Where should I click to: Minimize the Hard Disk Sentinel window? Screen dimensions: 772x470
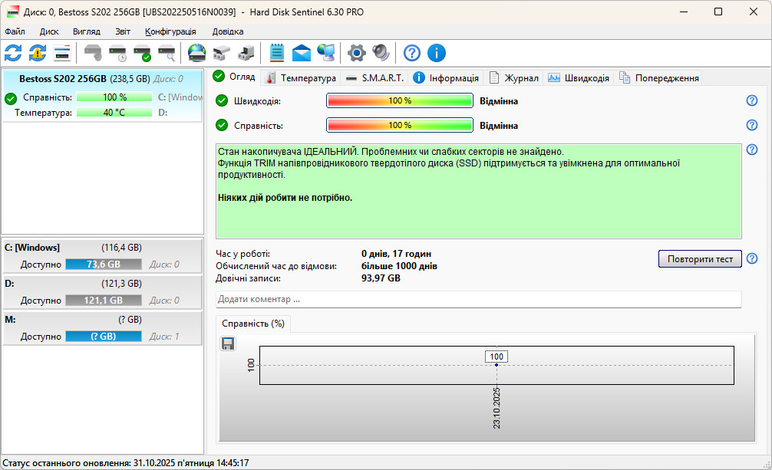coord(684,12)
